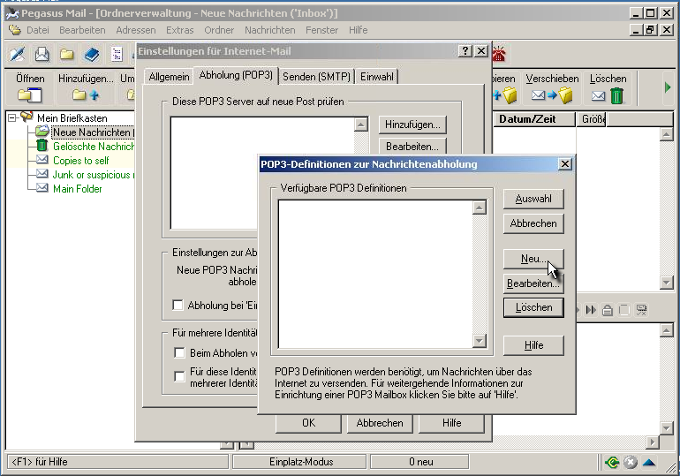Viewport: 680px width, 476px height.
Task: Switch to the Senden (SMTP) tab
Action: [316, 77]
